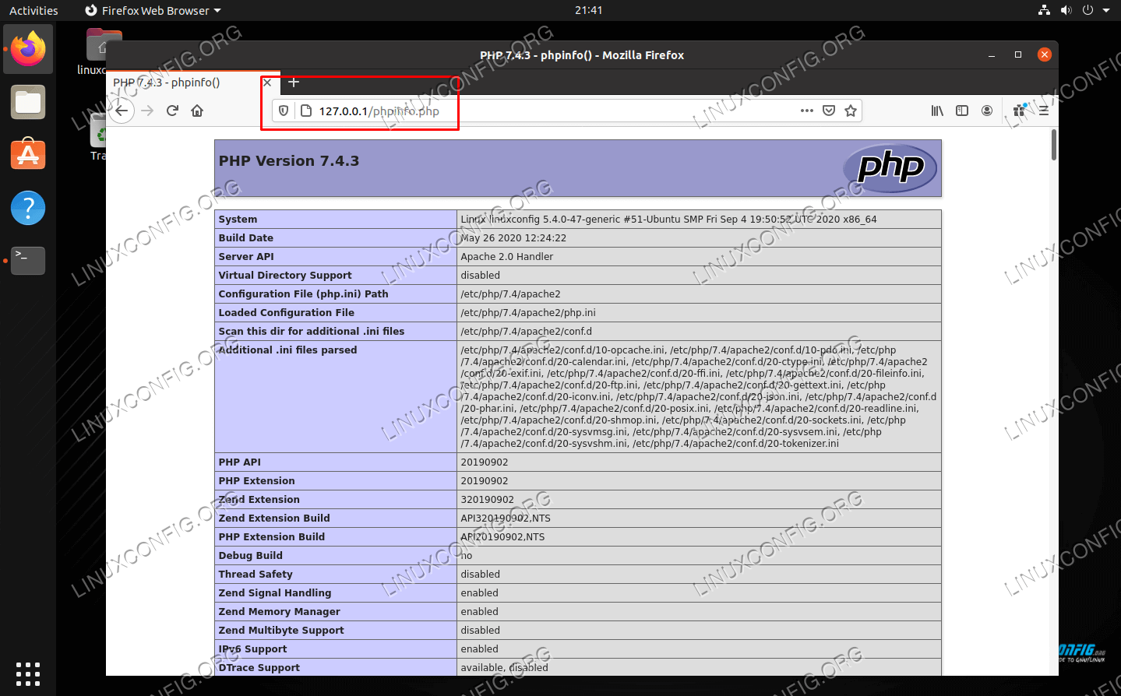Launch Firefox from the Ubuntu dock
Image resolution: width=1121 pixels, height=696 pixels.
pyautogui.click(x=28, y=49)
